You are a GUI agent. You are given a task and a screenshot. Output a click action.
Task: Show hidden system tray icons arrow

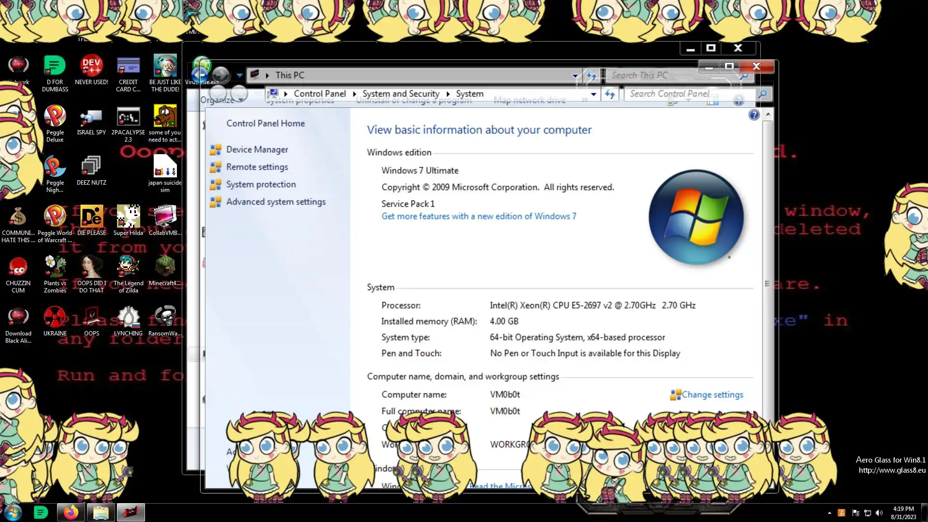[829, 513]
